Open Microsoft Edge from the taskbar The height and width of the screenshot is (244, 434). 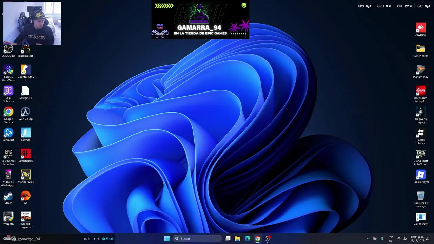[x=248, y=239]
